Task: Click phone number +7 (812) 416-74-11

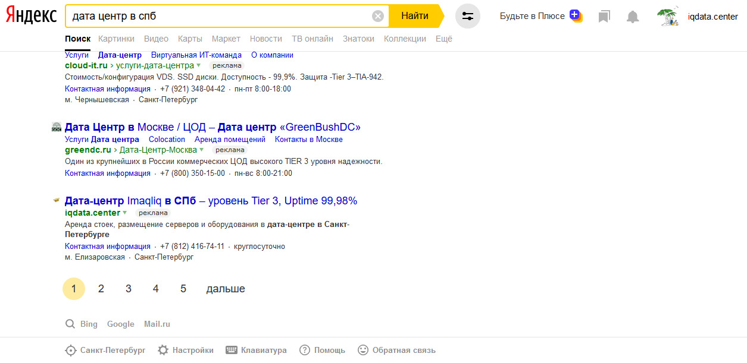Action: click(192, 247)
